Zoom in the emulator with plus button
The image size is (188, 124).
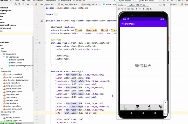point(165,103)
